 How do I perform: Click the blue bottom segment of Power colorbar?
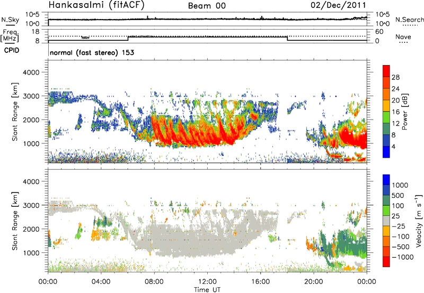click(x=386, y=152)
